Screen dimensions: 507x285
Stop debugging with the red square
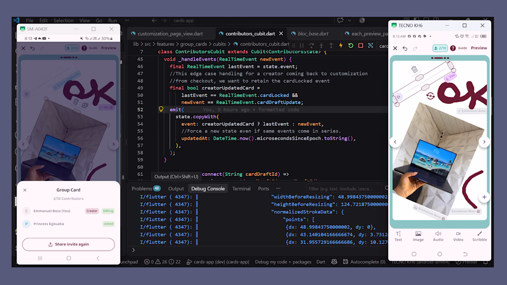(x=360, y=46)
